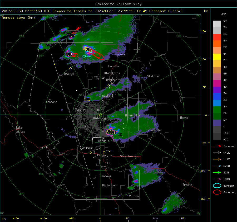Click the cyan storm track west of Ponoka
This screenshot has height=222, width=237.
tap(87, 57)
